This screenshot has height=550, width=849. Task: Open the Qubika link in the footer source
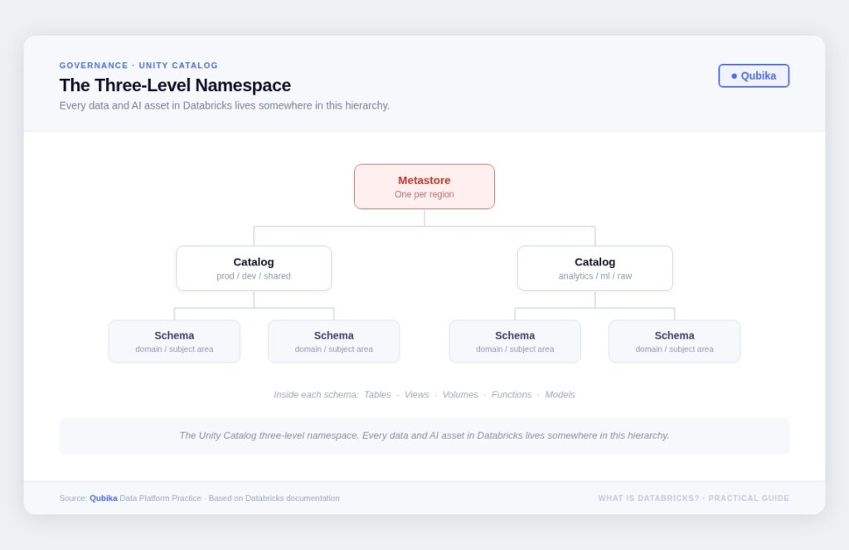[x=104, y=499]
